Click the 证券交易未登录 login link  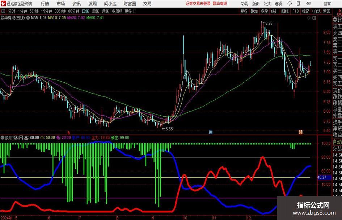tap(198, 4)
